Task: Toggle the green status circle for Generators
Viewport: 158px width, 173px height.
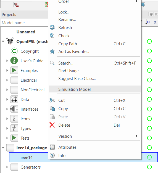Action: (149, 167)
